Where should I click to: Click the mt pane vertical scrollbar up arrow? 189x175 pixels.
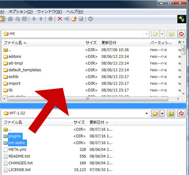coord(184,42)
